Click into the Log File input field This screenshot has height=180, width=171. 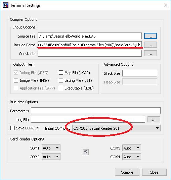click(88, 119)
